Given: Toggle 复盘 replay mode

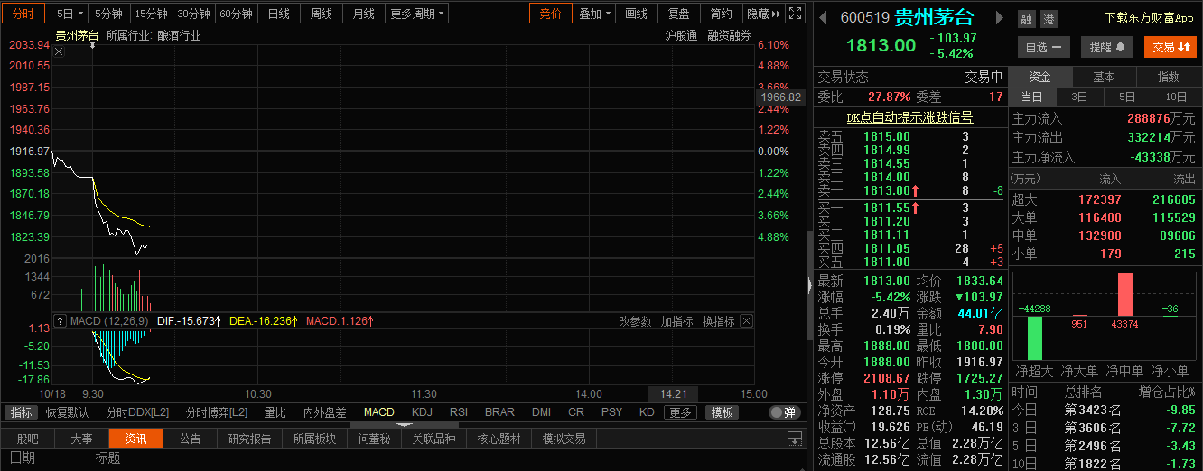Looking at the screenshot, I should [678, 14].
